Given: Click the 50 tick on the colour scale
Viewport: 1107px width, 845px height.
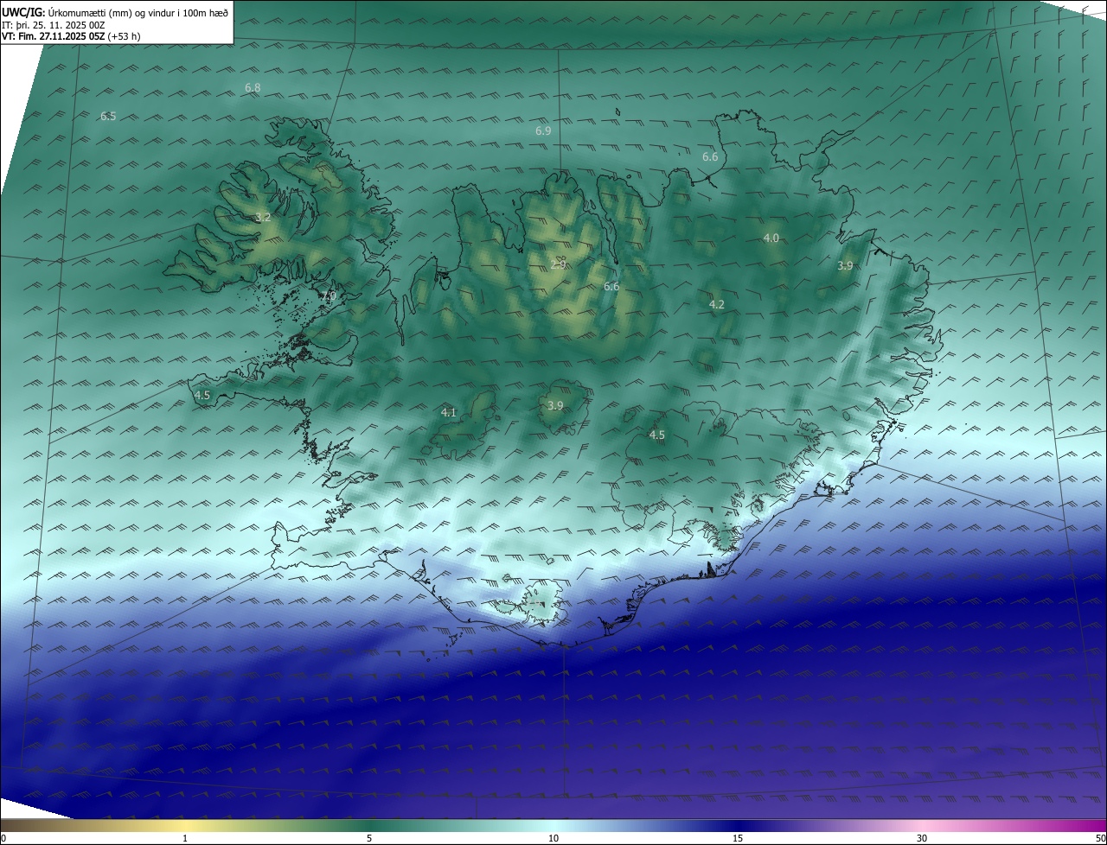Looking at the screenshot, I should click(x=1100, y=838).
